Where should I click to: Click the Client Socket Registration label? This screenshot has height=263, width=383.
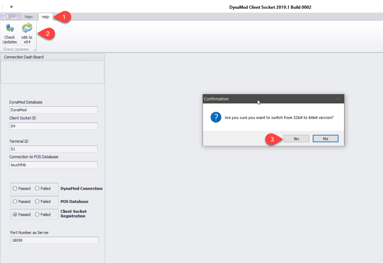[x=74, y=214]
